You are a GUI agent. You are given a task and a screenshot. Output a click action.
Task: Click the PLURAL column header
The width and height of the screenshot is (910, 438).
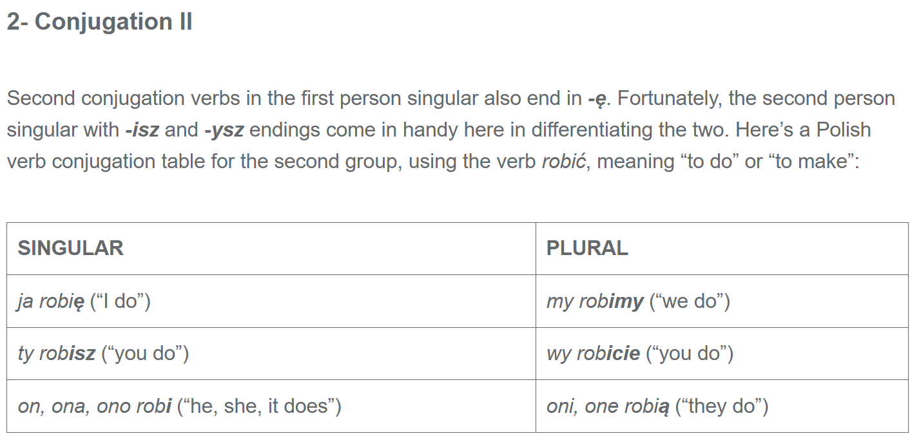coord(587,249)
